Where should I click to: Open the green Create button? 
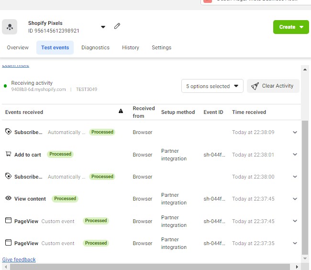pos(291,27)
